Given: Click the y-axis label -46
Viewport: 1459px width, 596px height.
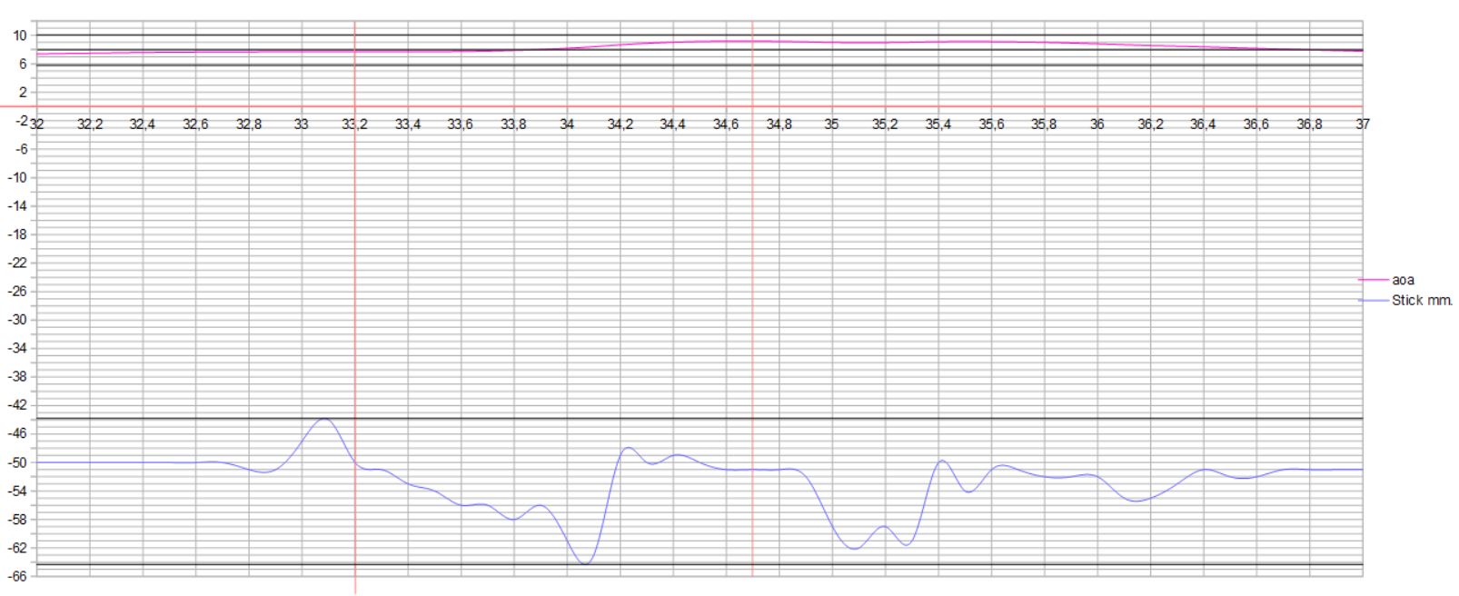Looking at the screenshot, I should point(18,433).
